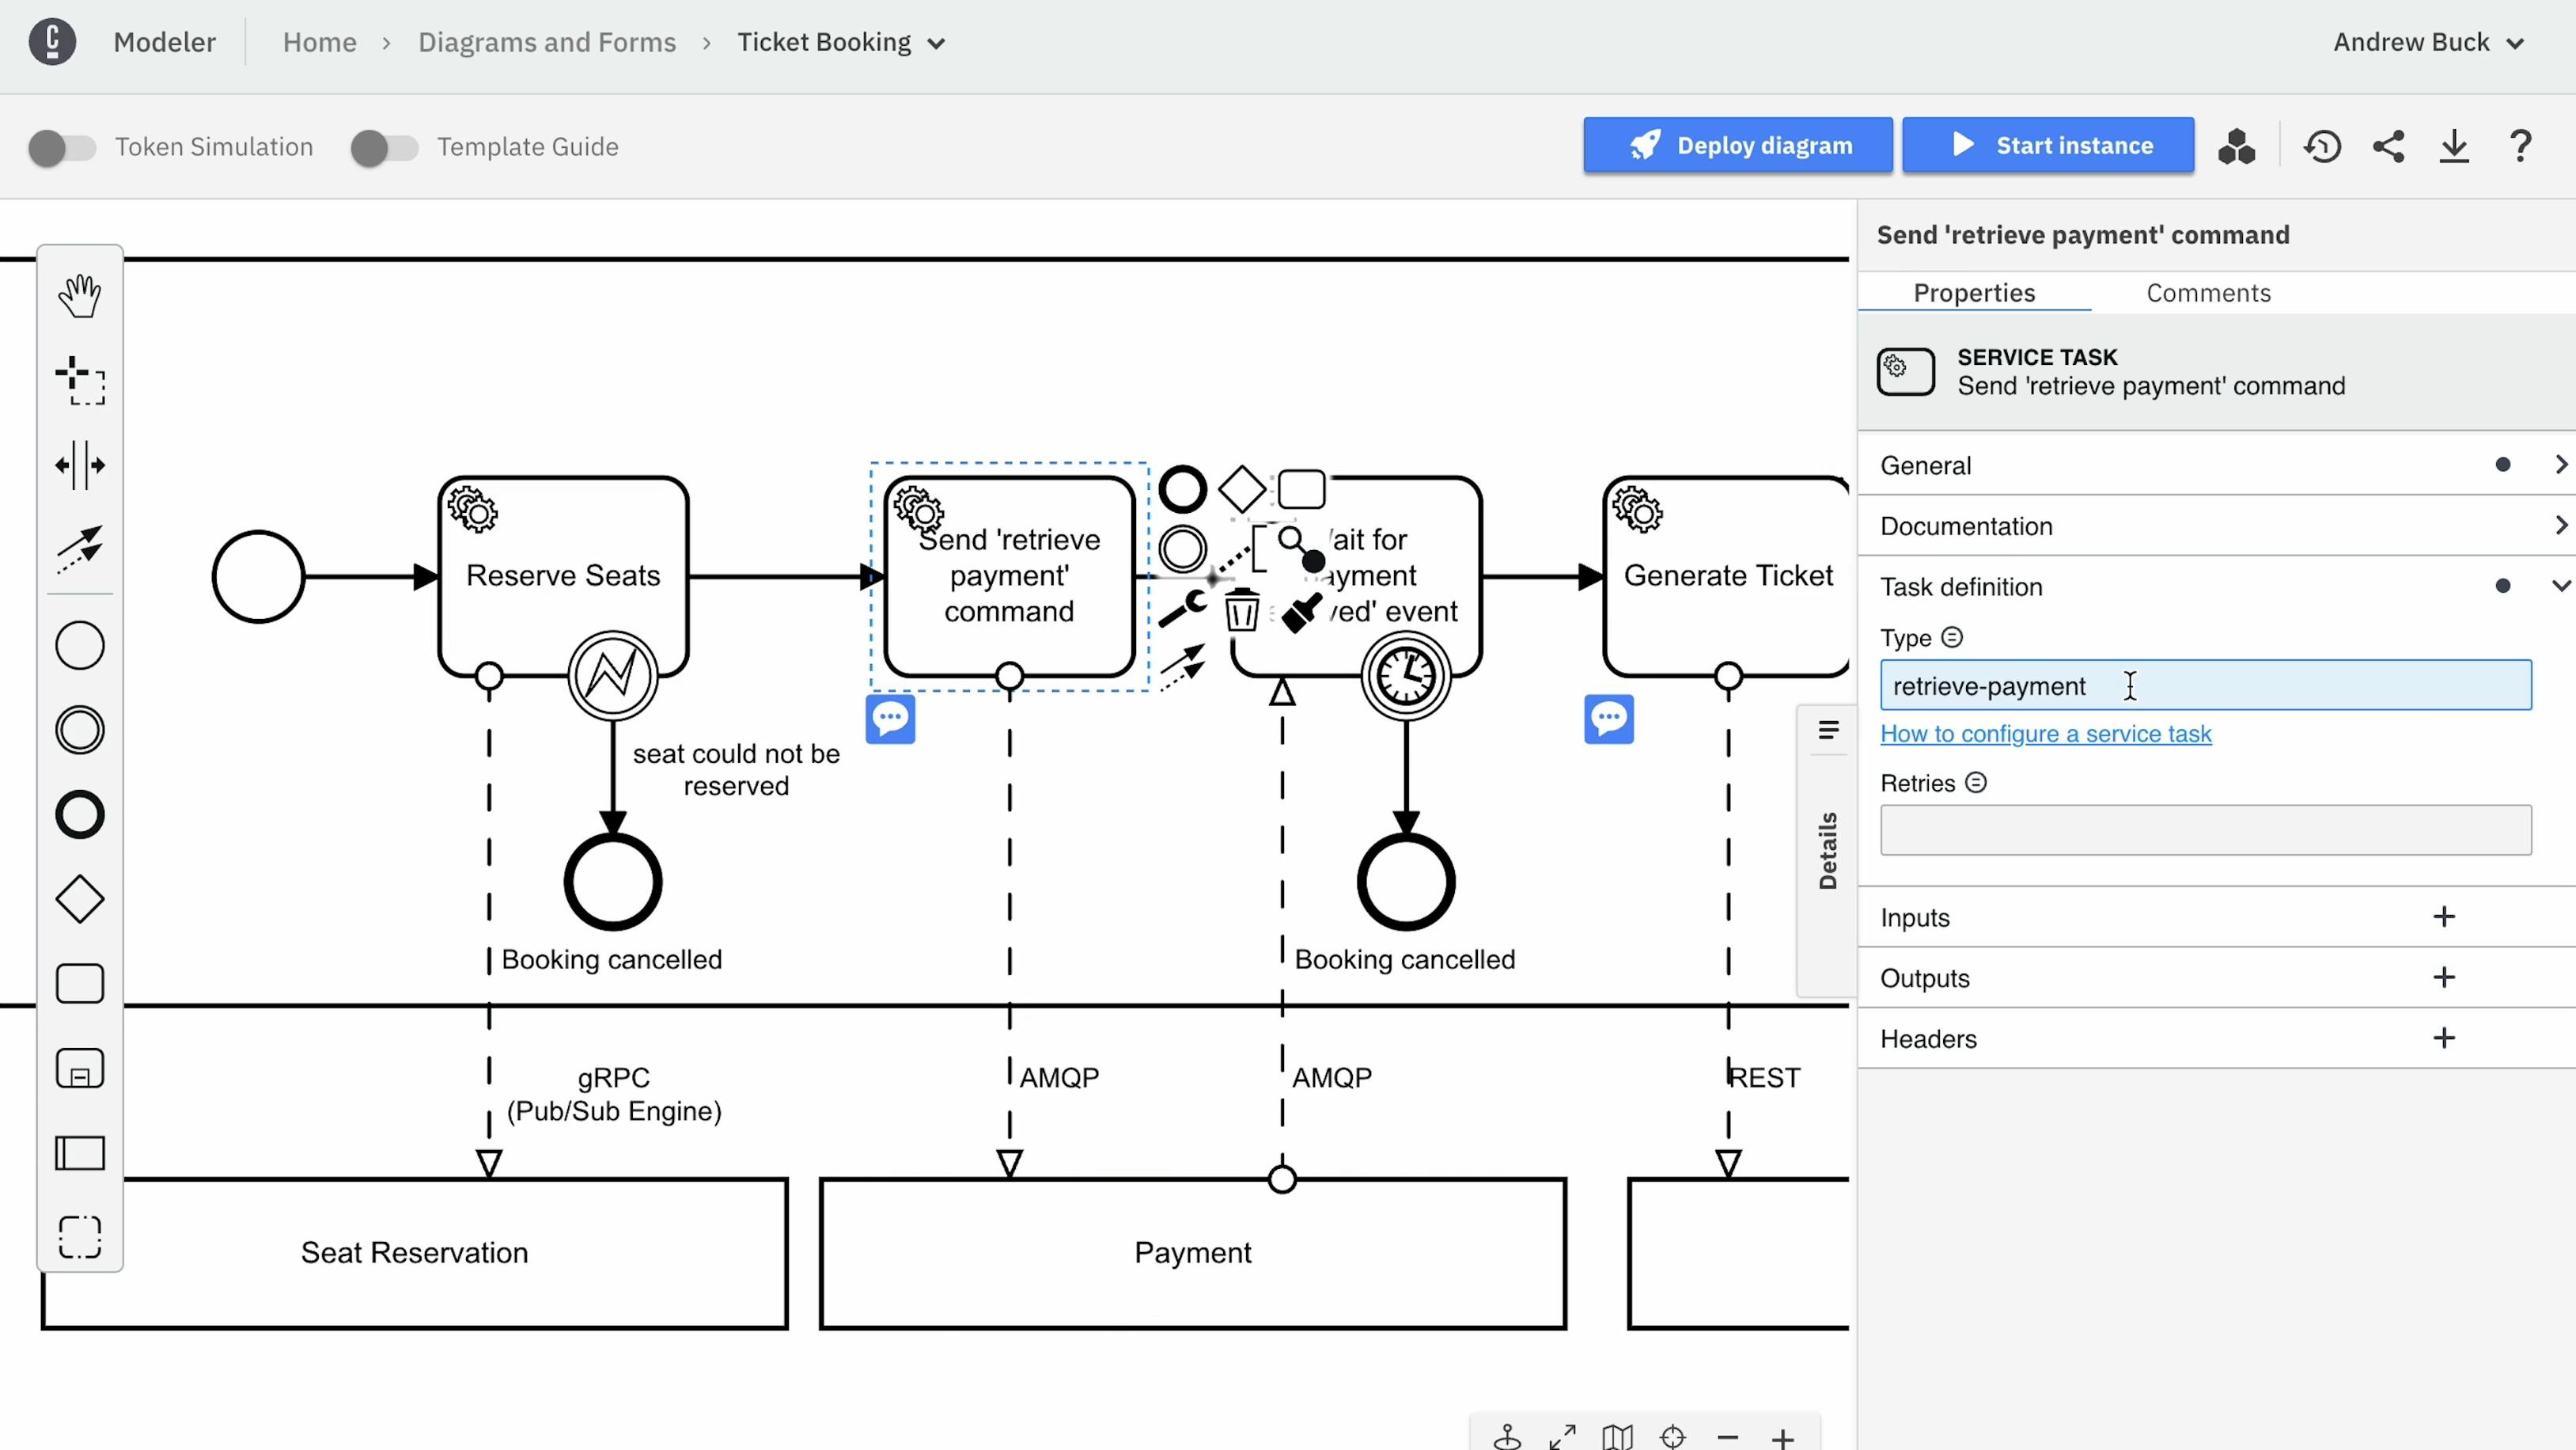Enable the Template Guide toggle
This screenshot has width=2576, height=1450.
[385, 148]
